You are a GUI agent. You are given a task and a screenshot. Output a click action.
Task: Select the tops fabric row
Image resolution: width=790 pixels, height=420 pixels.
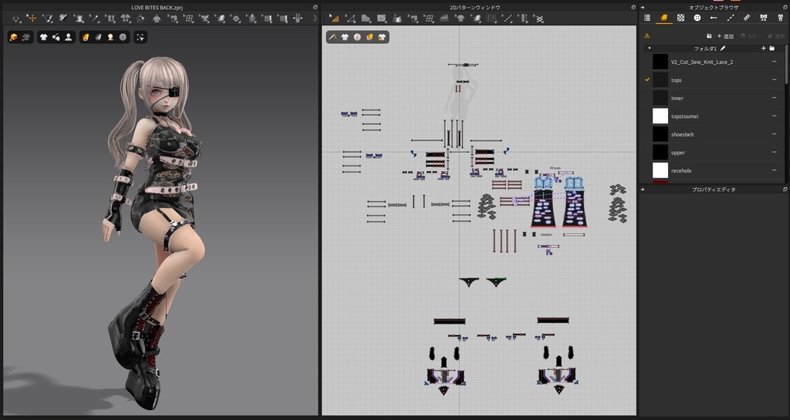coord(714,80)
